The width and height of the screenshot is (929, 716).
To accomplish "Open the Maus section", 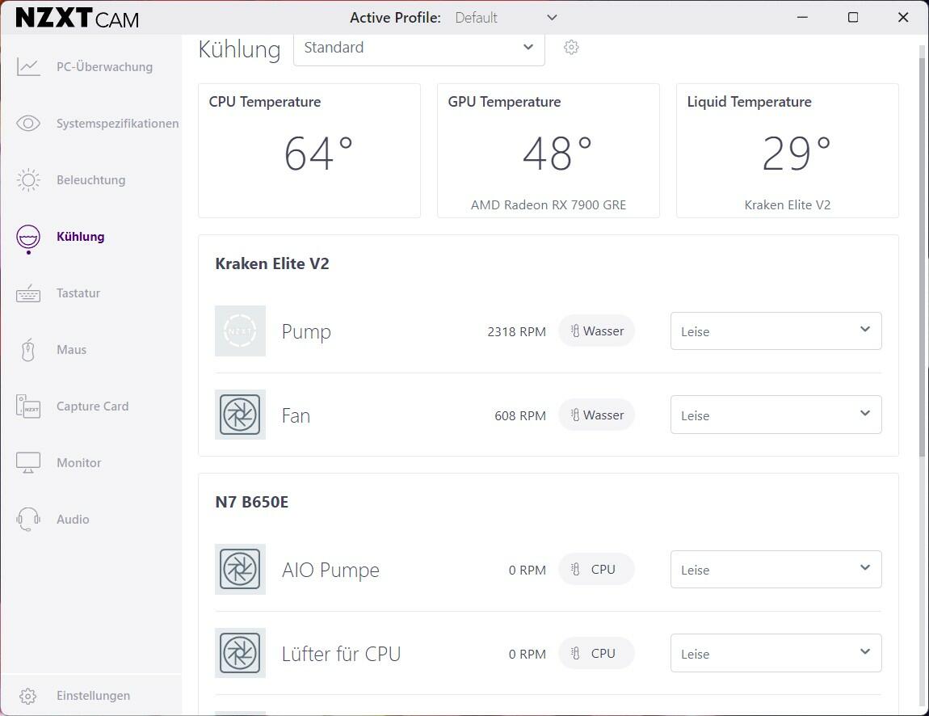I will [71, 350].
